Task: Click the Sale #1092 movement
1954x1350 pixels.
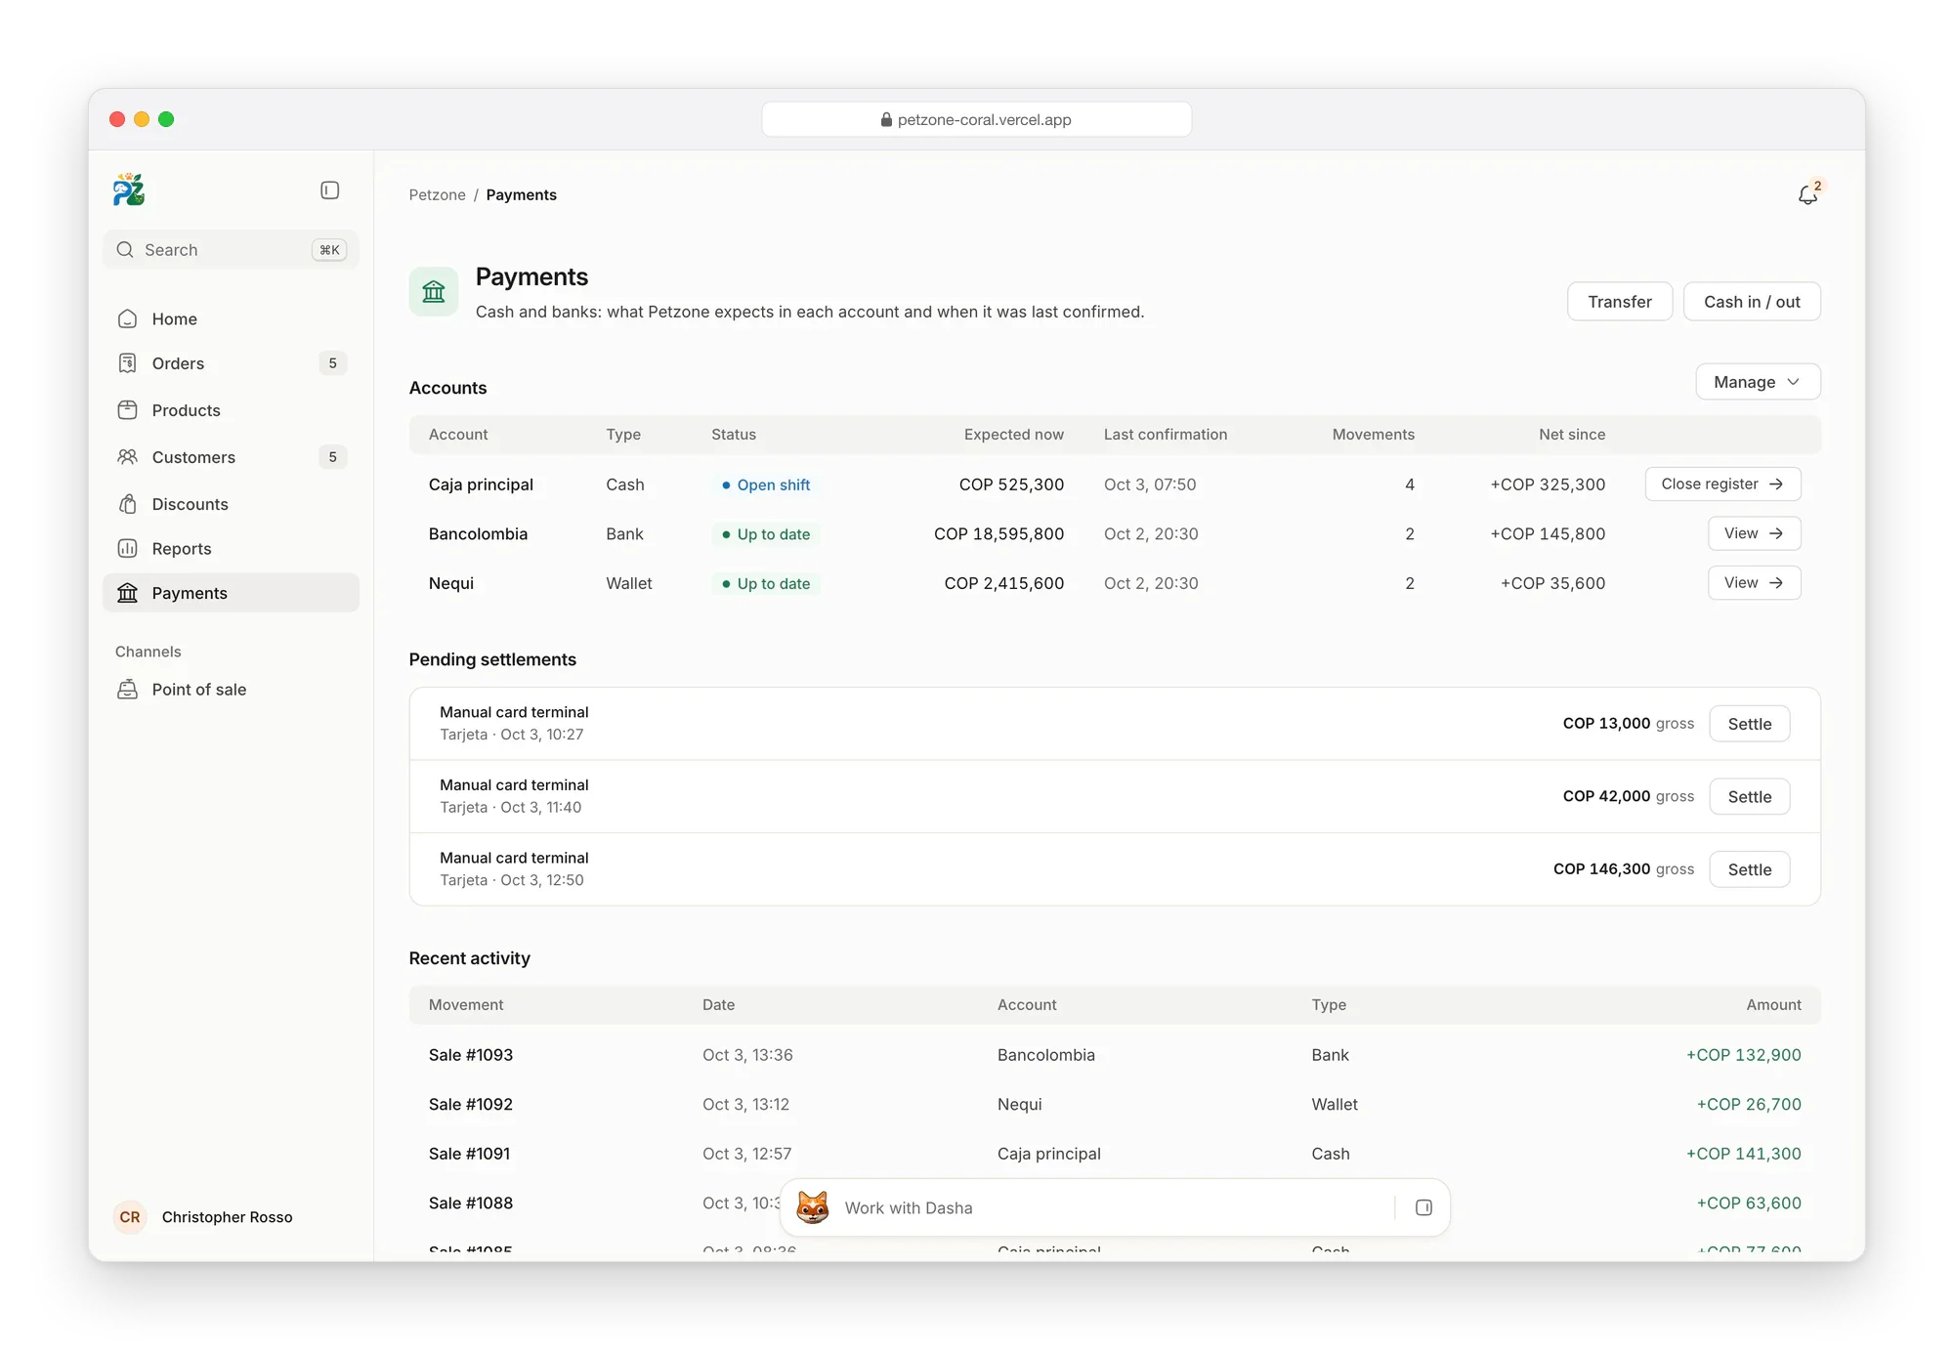Action: click(x=471, y=1105)
